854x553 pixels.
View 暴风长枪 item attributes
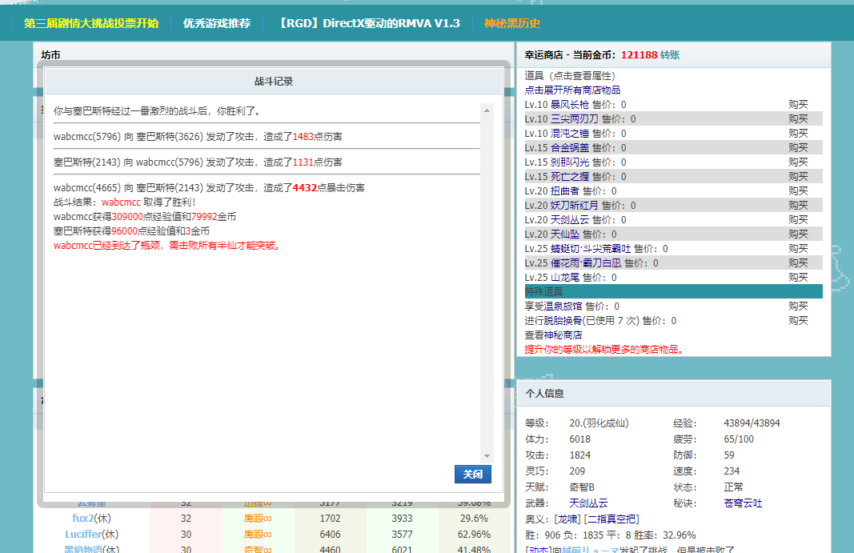[570, 105]
